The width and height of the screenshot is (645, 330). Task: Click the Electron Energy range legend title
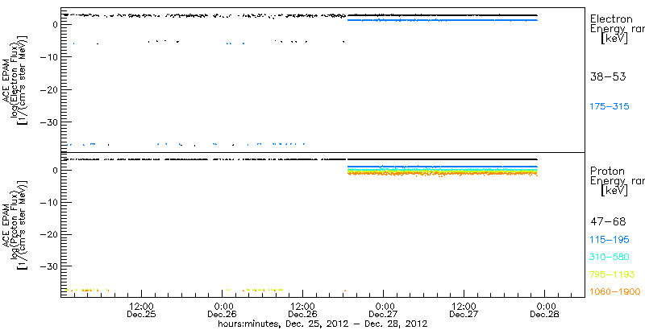point(617,29)
